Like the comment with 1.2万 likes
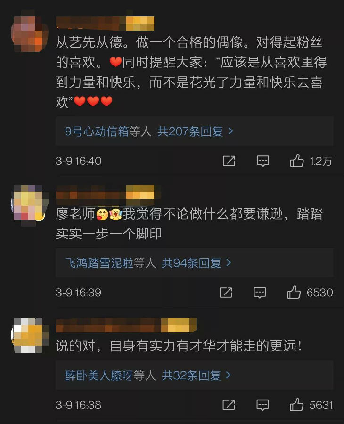Viewport: 344px width, 424px height. [297, 161]
